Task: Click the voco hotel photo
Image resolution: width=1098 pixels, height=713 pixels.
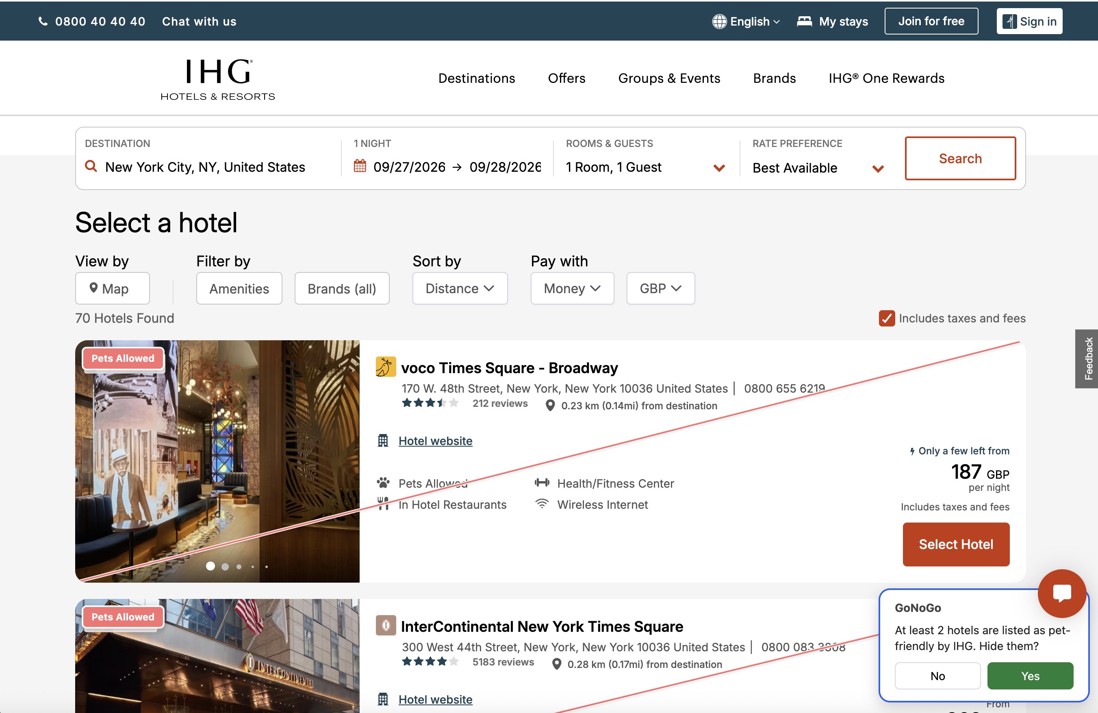Action: 217,461
